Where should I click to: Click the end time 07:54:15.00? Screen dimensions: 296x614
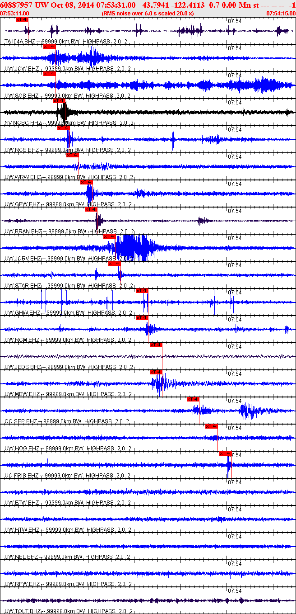tap(281, 14)
